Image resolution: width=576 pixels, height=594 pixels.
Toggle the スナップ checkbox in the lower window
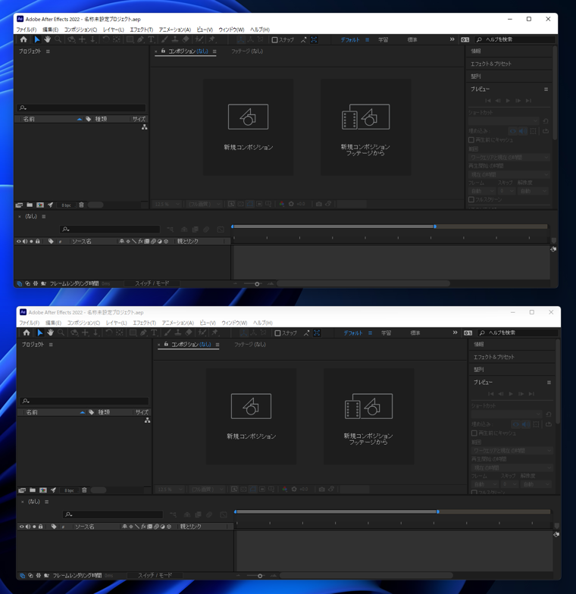(x=277, y=333)
